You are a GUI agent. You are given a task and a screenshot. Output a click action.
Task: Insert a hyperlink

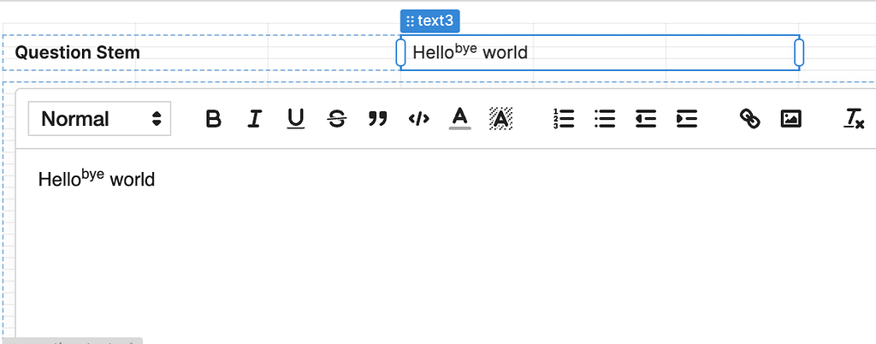click(x=749, y=118)
